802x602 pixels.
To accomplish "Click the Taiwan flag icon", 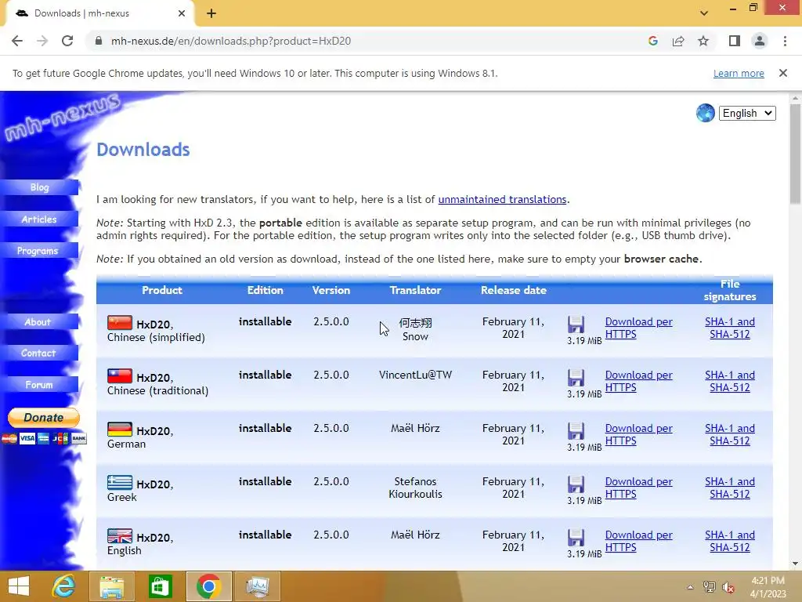I will click(x=120, y=375).
